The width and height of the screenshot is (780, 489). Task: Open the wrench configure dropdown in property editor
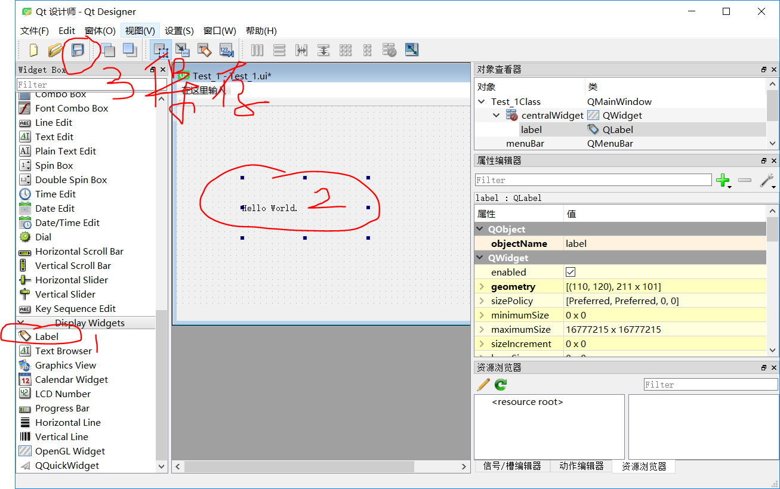767,180
